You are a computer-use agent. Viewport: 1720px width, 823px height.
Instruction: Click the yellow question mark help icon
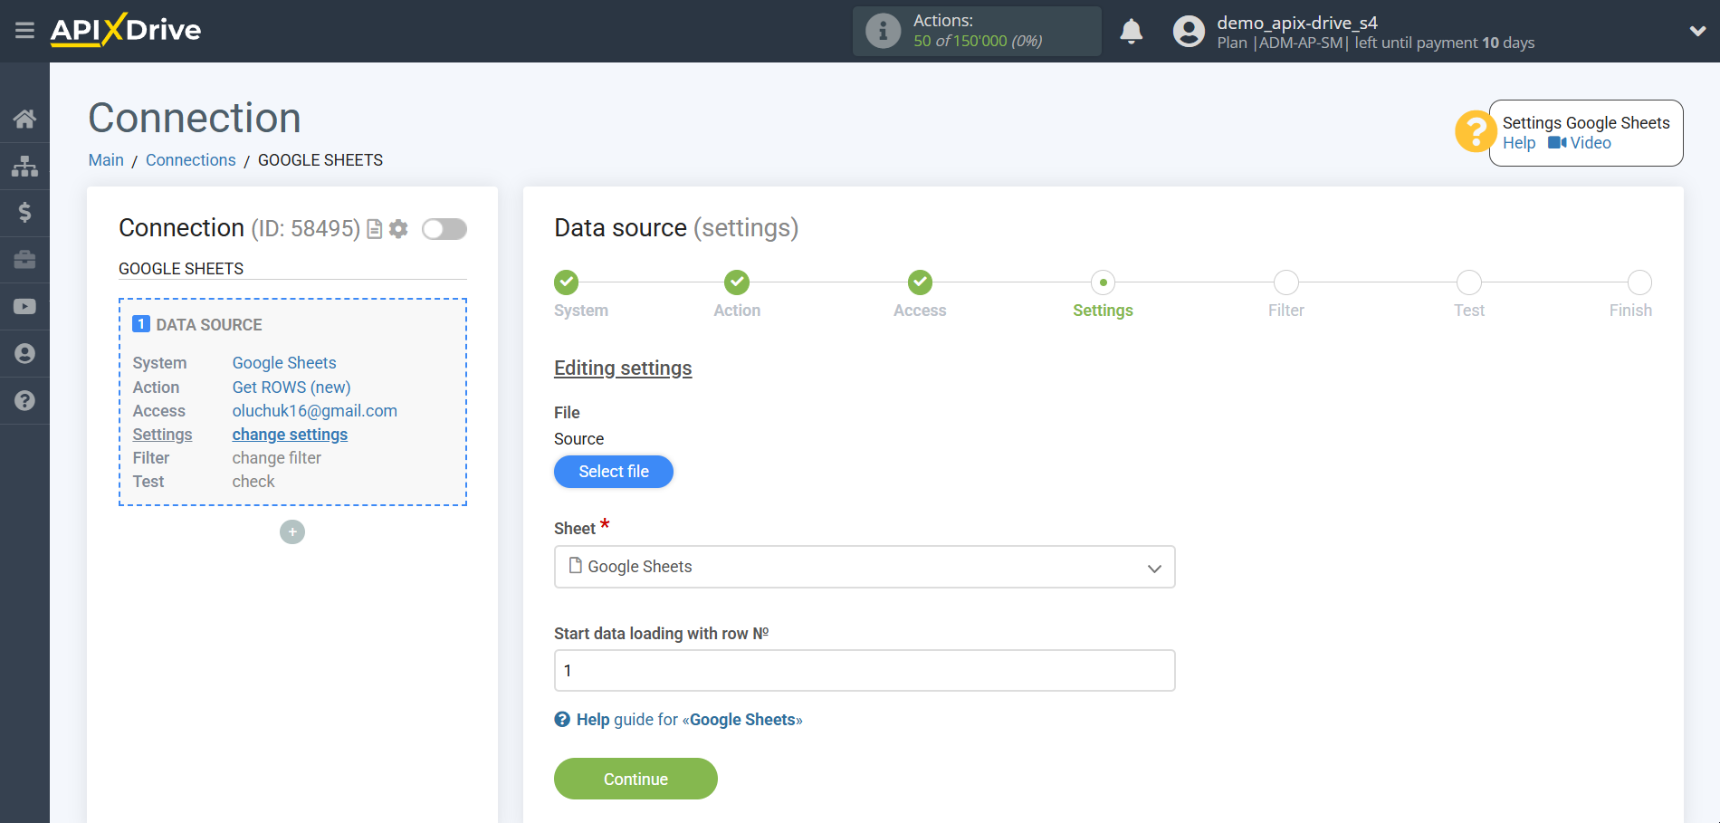(1476, 131)
